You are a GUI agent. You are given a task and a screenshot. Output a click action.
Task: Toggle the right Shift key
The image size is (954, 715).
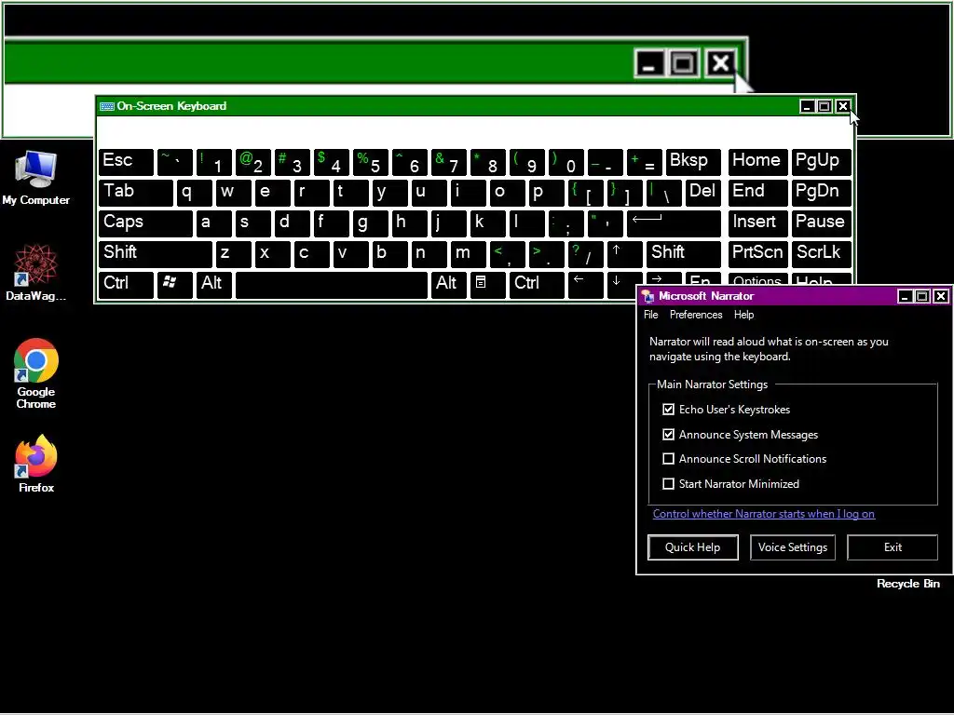[x=683, y=253]
